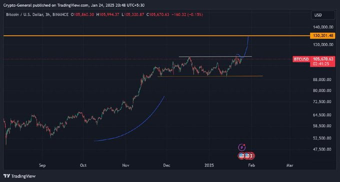Image resolution: width=340 pixels, height=182 pixels.
Task: Click the Mar label on the time axis
Action: (x=289, y=165)
